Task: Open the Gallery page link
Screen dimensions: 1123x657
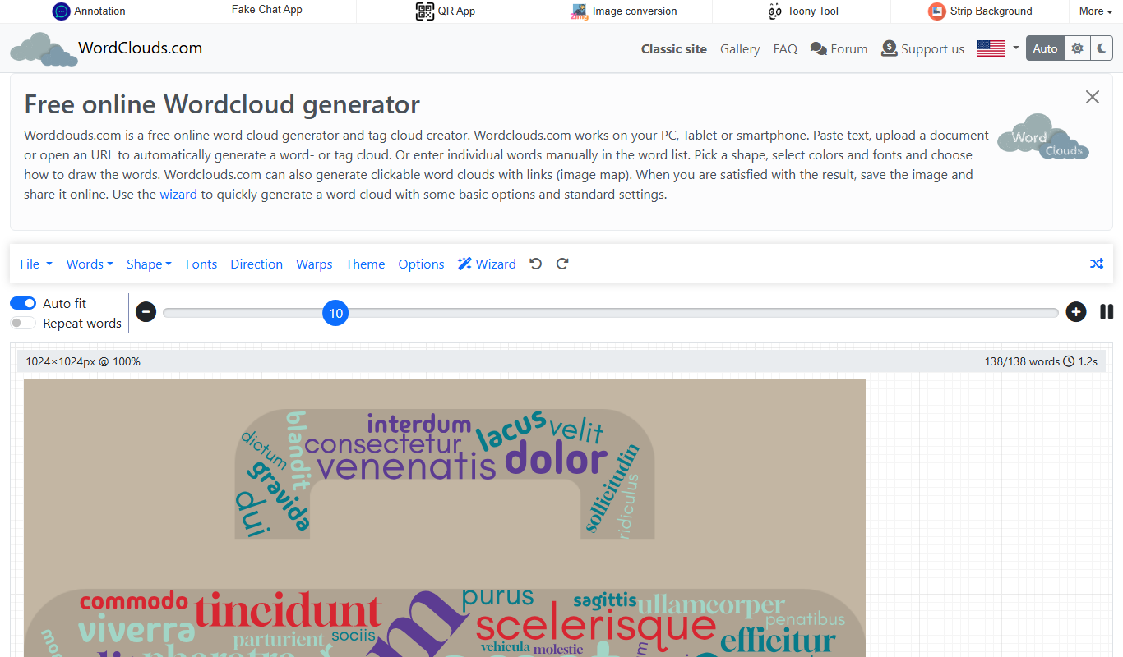Action: 740,49
